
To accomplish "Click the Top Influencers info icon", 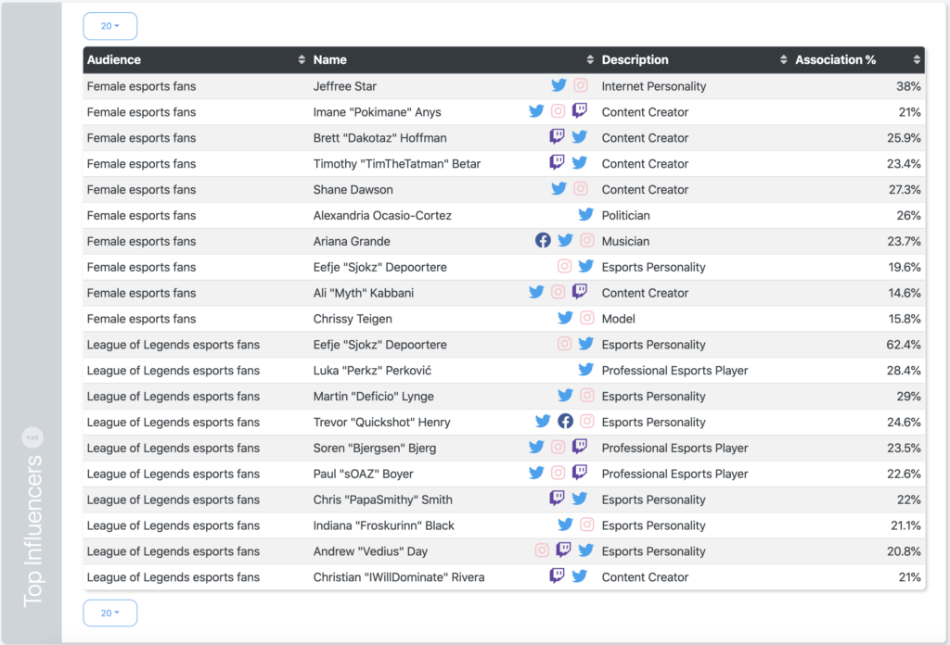I will point(32,436).
